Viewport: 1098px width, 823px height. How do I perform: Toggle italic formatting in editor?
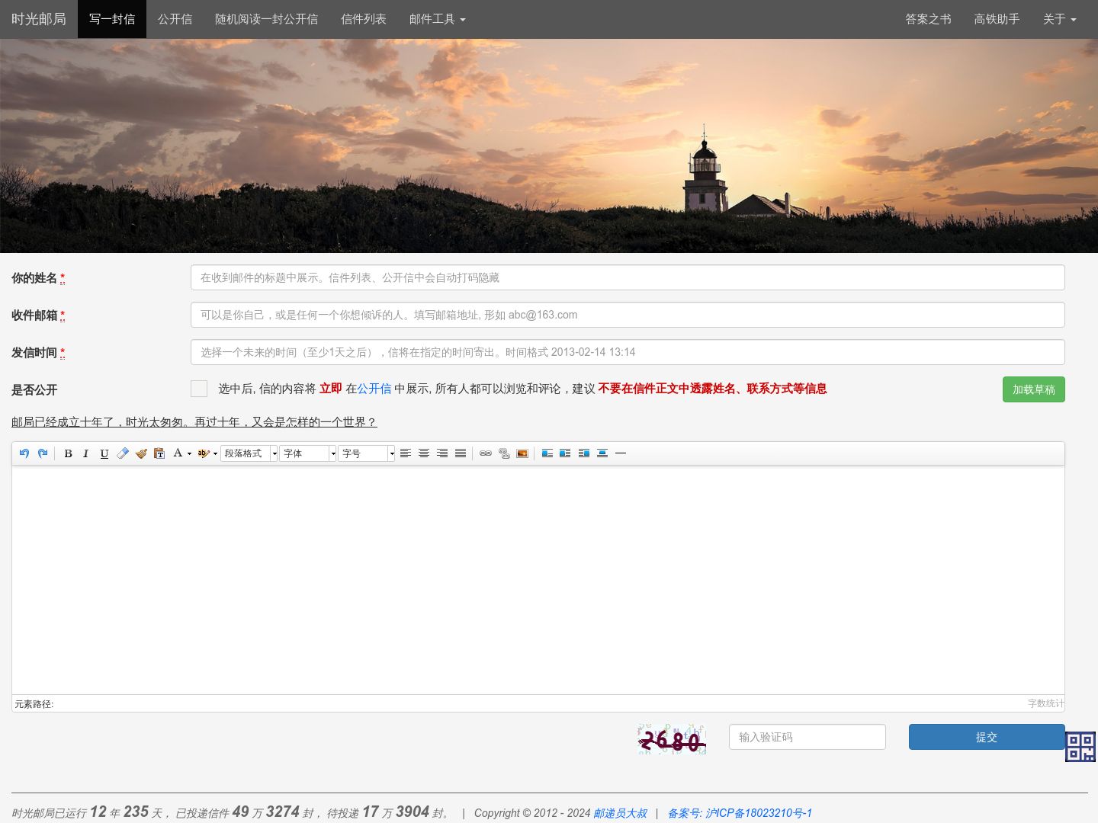[85, 453]
